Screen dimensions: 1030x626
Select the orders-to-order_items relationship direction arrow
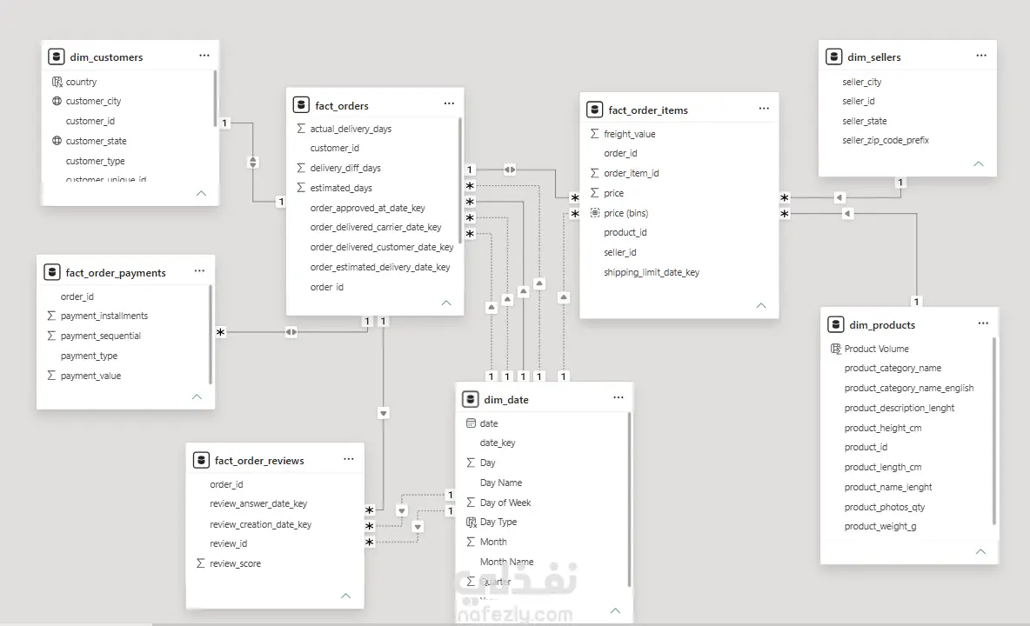point(510,170)
